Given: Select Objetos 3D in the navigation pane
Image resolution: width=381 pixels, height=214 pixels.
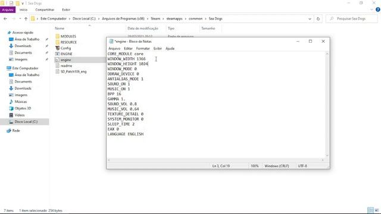Looking at the screenshot, I should (x=23, y=108).
